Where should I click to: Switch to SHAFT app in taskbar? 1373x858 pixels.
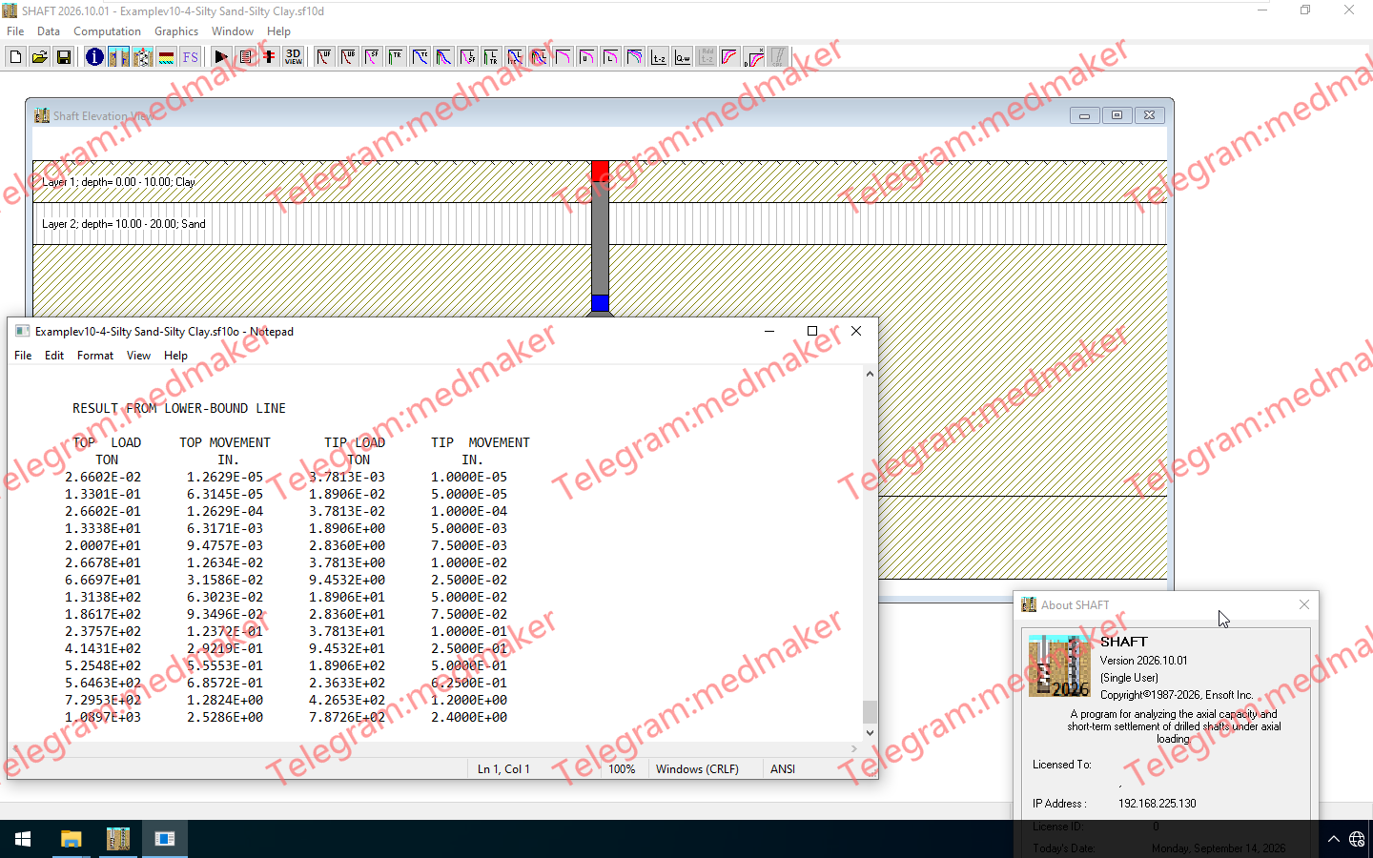118,839
